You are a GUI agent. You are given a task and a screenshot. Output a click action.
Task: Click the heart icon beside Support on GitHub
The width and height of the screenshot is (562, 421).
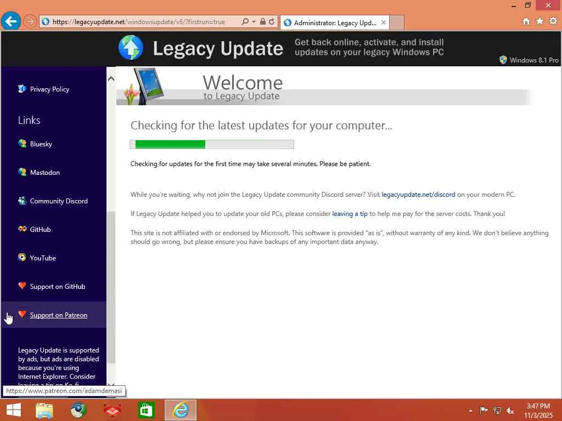[22, 286]
